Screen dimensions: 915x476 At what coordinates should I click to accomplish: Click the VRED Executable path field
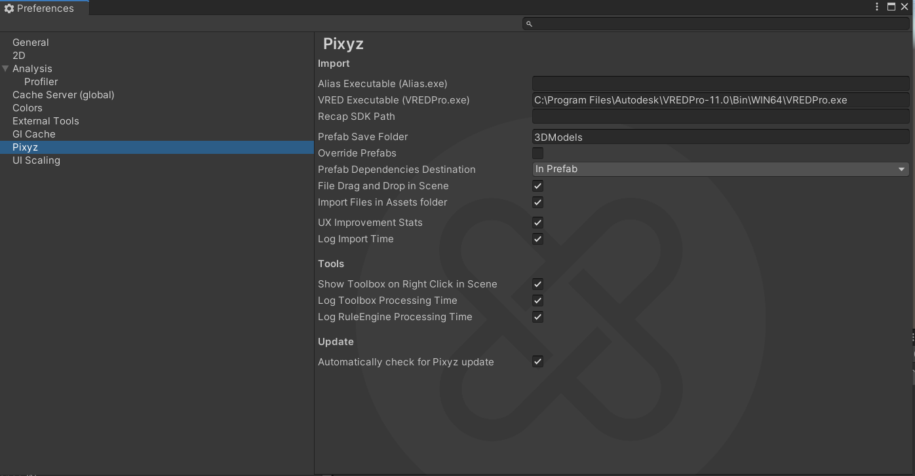point(720,100)
